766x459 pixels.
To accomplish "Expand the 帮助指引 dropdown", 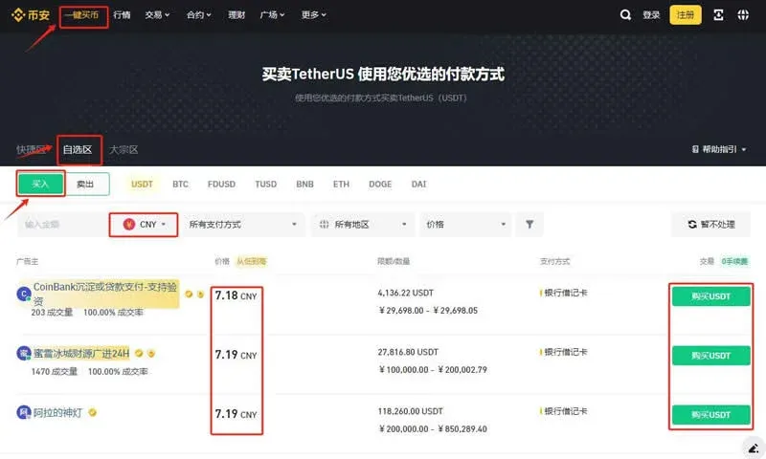I will coord(719,149).
